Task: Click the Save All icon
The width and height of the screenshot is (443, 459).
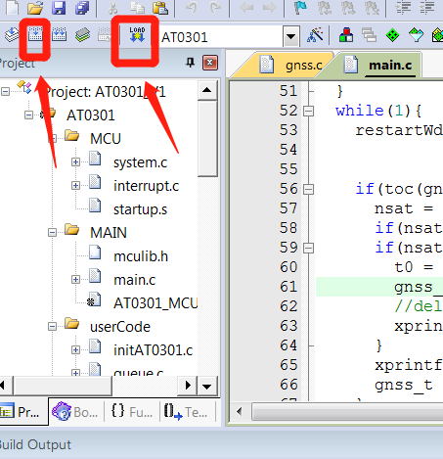Action: (82, 8)
